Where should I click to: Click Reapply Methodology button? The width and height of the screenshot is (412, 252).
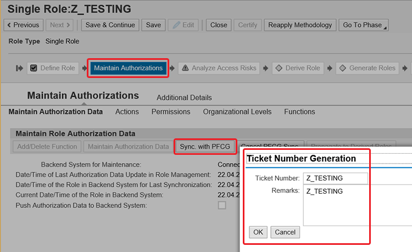click(300, 25)
